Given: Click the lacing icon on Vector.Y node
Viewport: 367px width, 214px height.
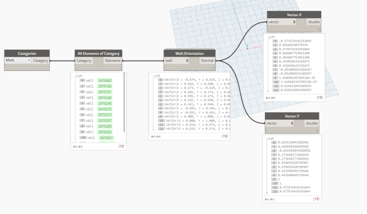Looking at the screenshot, I should 317,130.
